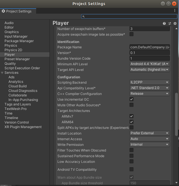Image resolution: width=179 pixels, height=186 pixels.
Task: Open Write Permission dropdown
Action: coord(150,145)
